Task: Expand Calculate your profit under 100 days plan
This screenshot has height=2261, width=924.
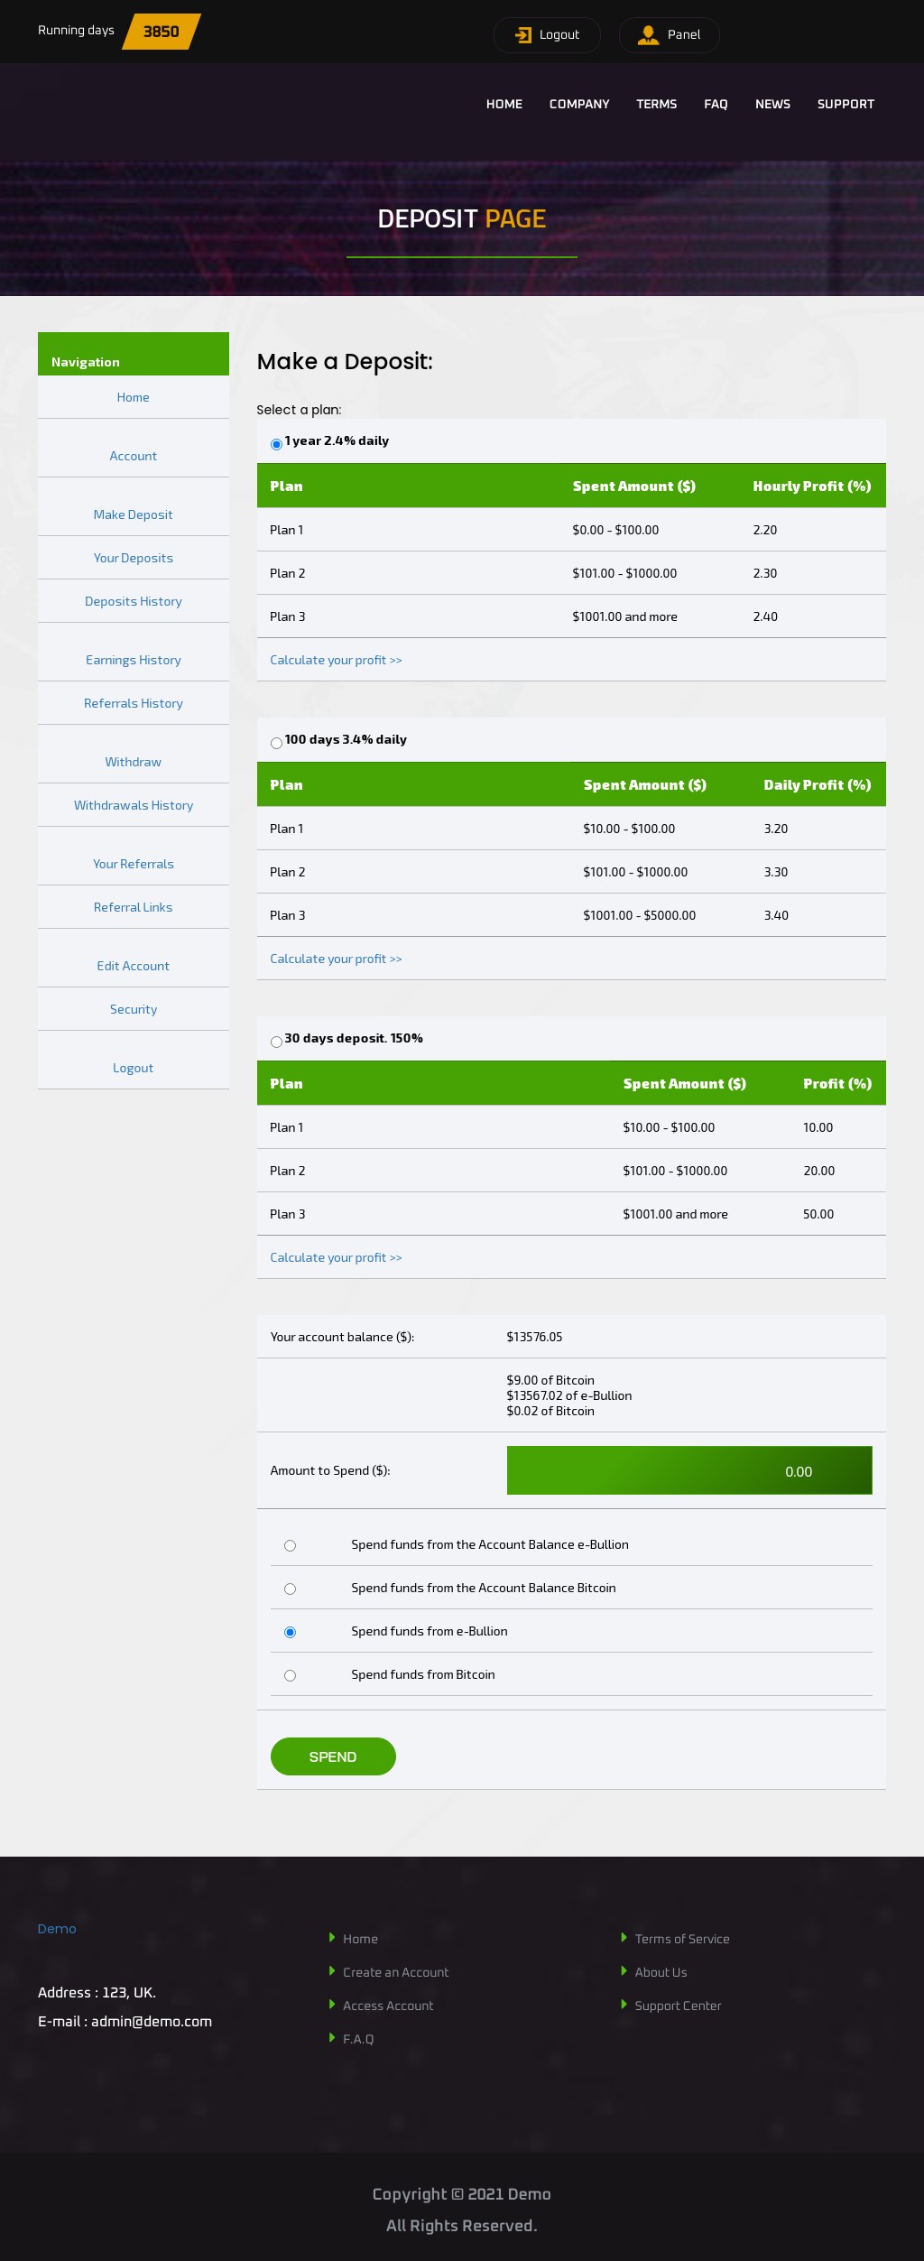Action: (x=336, y=959)
